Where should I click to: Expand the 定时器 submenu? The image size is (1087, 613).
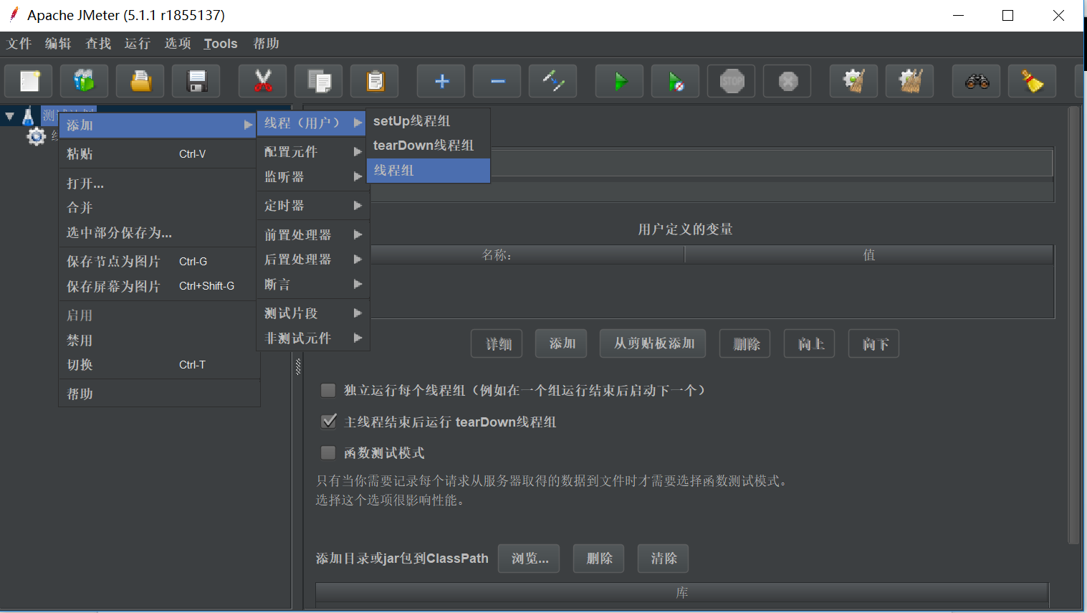point(313,205)
